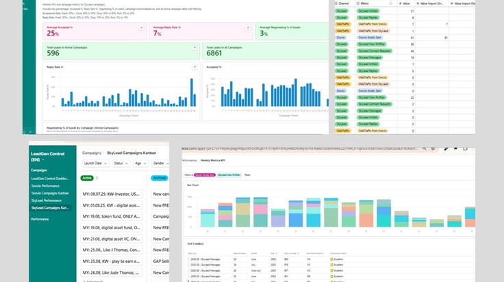This screenshot has height=282, width=504.
Task: Open the Launch Date filter dropdown
Action: coord(95,163)
